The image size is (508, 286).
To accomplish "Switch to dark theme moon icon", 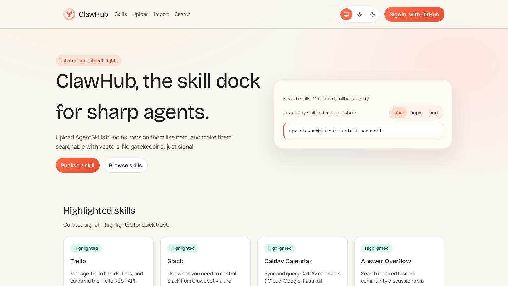I will (373, 14).
